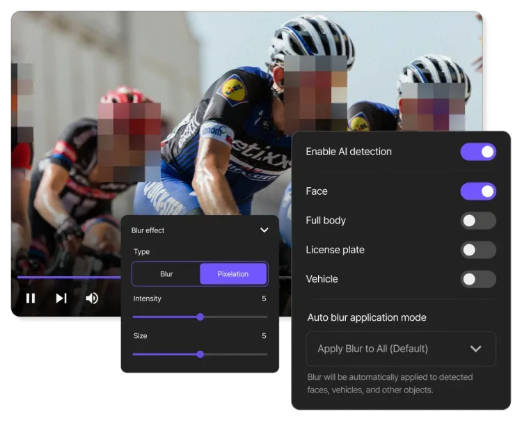Screen dimensions: 522x421
Task: Collapse the Blur effect panel chevron
Action: [264, 230]
